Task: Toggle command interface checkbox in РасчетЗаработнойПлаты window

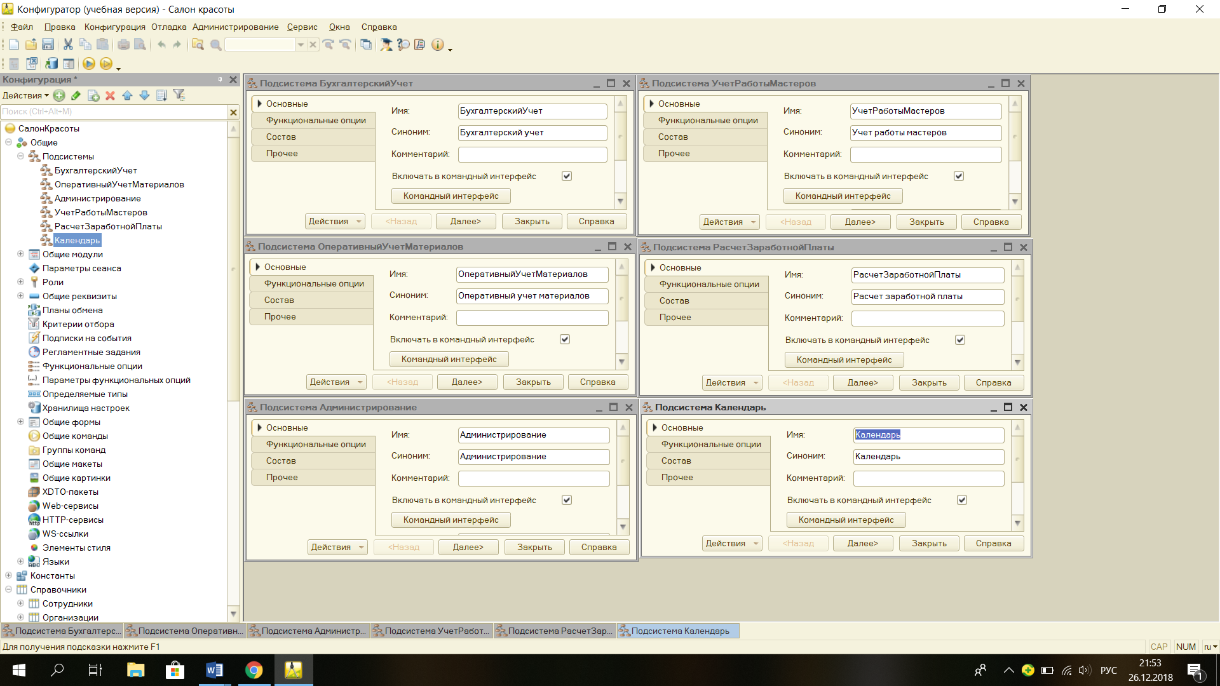Action: coord(960,340)
